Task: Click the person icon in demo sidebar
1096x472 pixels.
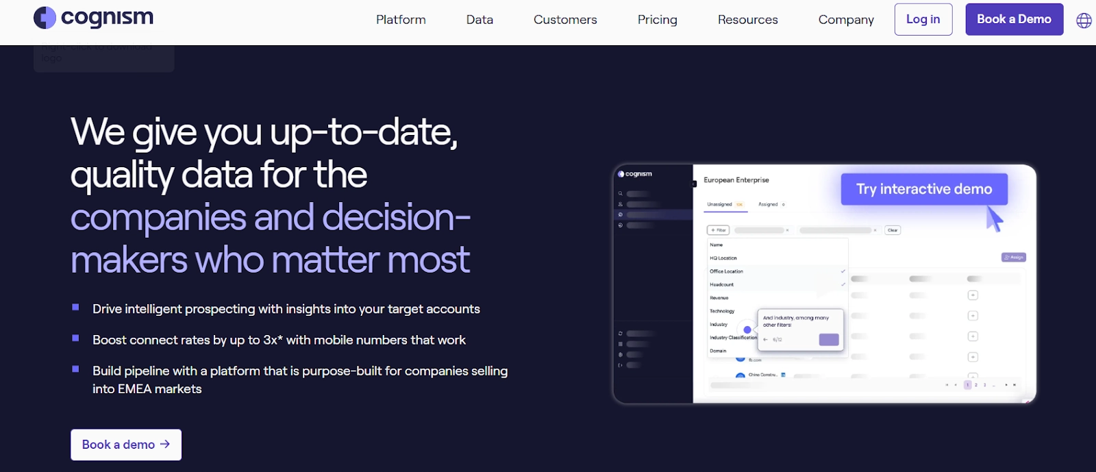Action: [621, 204]
